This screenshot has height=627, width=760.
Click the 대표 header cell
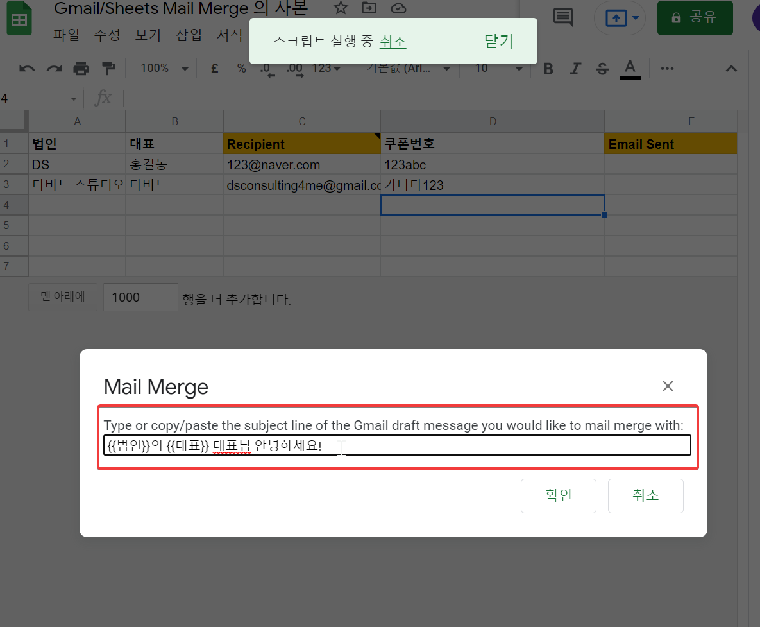tap(174, 144)
